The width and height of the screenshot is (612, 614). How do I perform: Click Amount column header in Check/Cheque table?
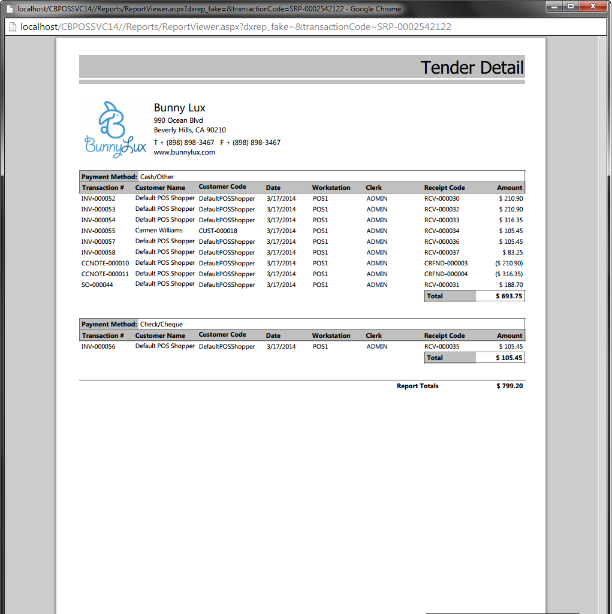[510, 335]
